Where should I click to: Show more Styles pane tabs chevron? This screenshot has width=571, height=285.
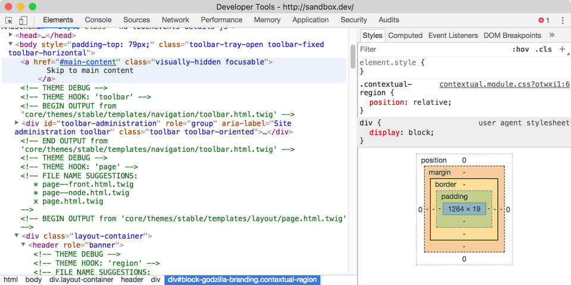pyautogui.click(x=552, y=35)
